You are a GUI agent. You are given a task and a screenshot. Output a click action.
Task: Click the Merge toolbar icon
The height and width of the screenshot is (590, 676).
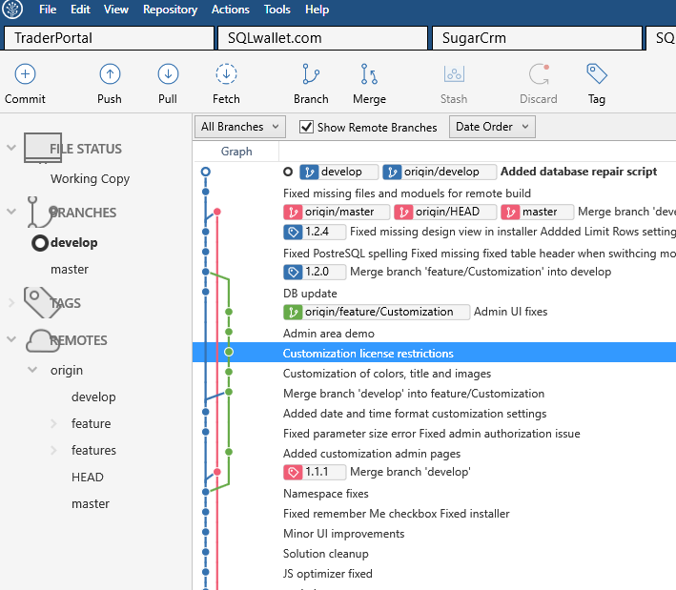[369, 74]
